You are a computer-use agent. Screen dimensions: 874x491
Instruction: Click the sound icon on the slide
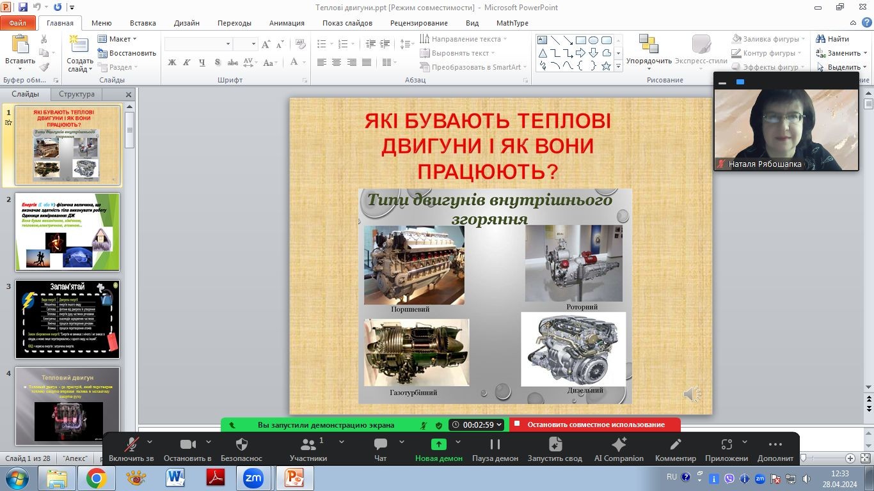[x=692, y=394]
